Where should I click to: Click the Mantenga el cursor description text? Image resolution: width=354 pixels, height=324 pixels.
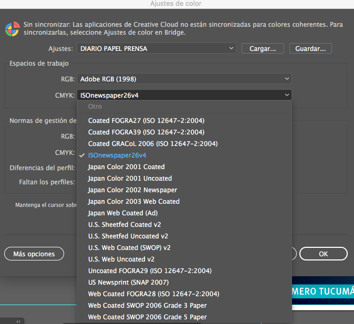[x=46, y=205]
